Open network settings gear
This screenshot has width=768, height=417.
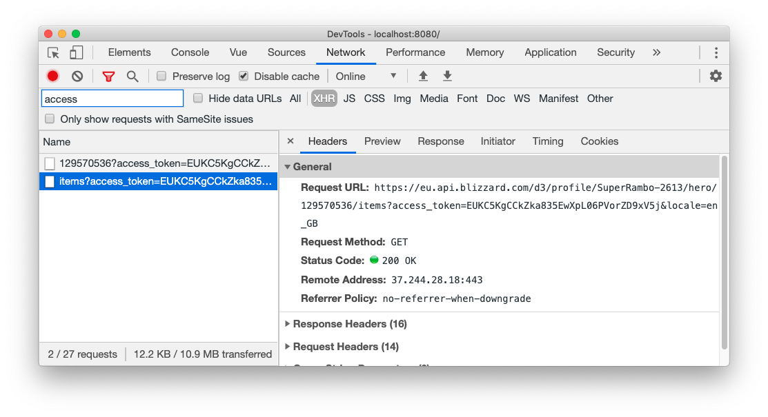(x=716, y=76)
